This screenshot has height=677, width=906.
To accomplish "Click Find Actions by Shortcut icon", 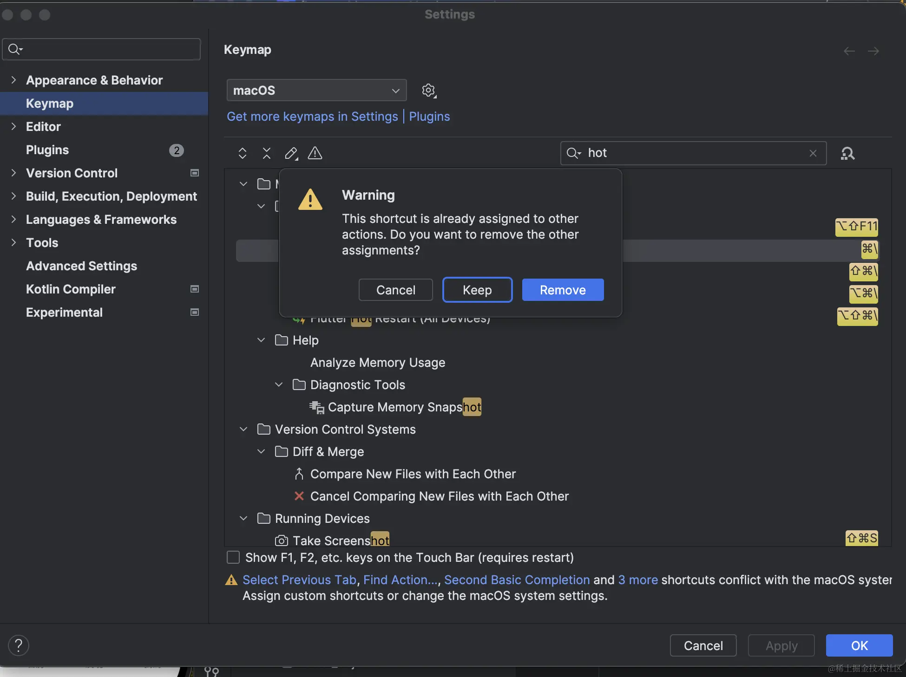I will (x=847, y=153).
